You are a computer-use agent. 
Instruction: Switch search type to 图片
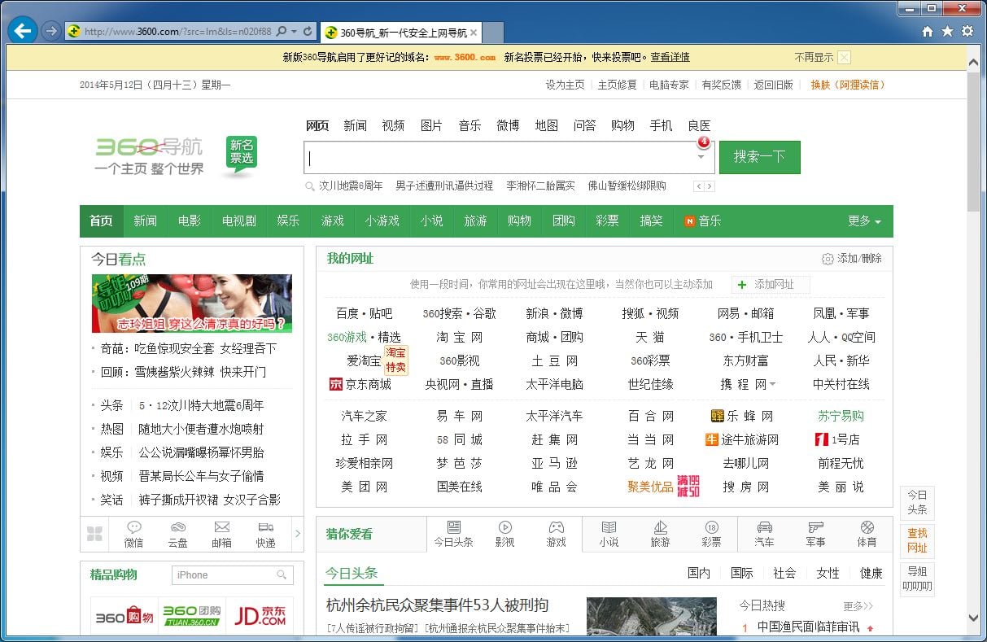(431, 125)
